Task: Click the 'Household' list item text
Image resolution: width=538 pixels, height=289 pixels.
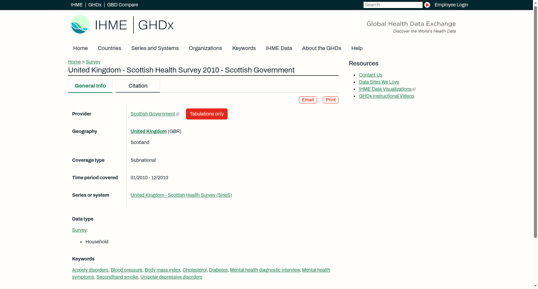Action: [x=97, y=242]
